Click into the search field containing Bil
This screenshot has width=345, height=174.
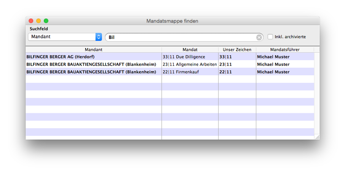click(x=184, y=37)
